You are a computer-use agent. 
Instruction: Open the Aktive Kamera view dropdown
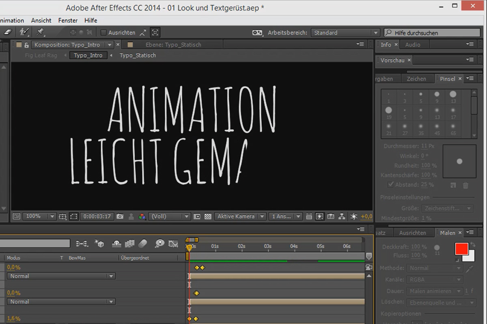[240, 217]
